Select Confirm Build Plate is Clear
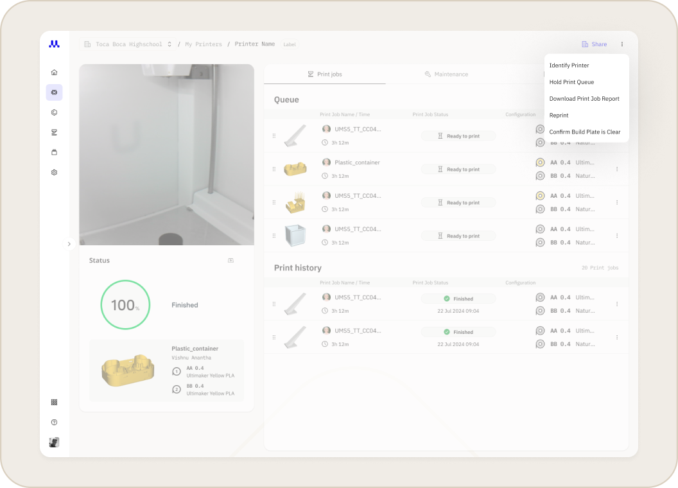 [x=585, y=132]
